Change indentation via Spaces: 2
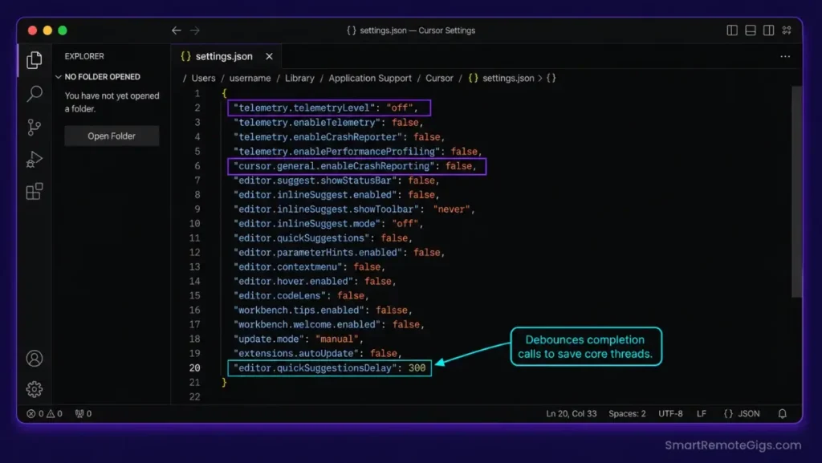The image size is (822, 463). pos(627,414)
